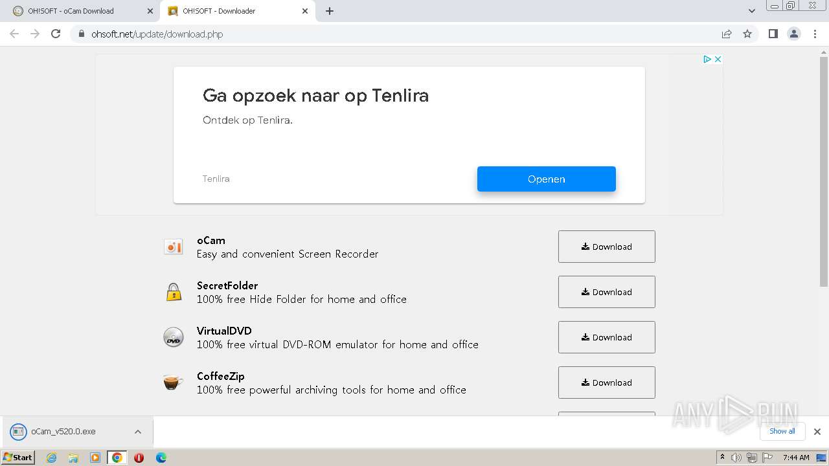Image resolution: width=829 pixels, height=466 pixels.
Task: Open Chrome taskbar icon
Action: 117,458
